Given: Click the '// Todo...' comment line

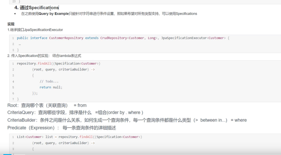Looking at the screenshot, I should click(49, 81).
